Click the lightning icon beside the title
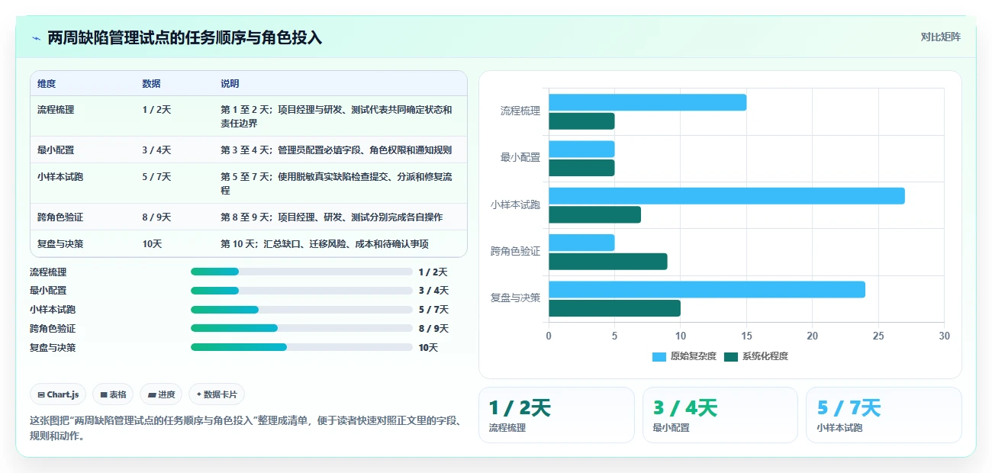 pos(37,38)
